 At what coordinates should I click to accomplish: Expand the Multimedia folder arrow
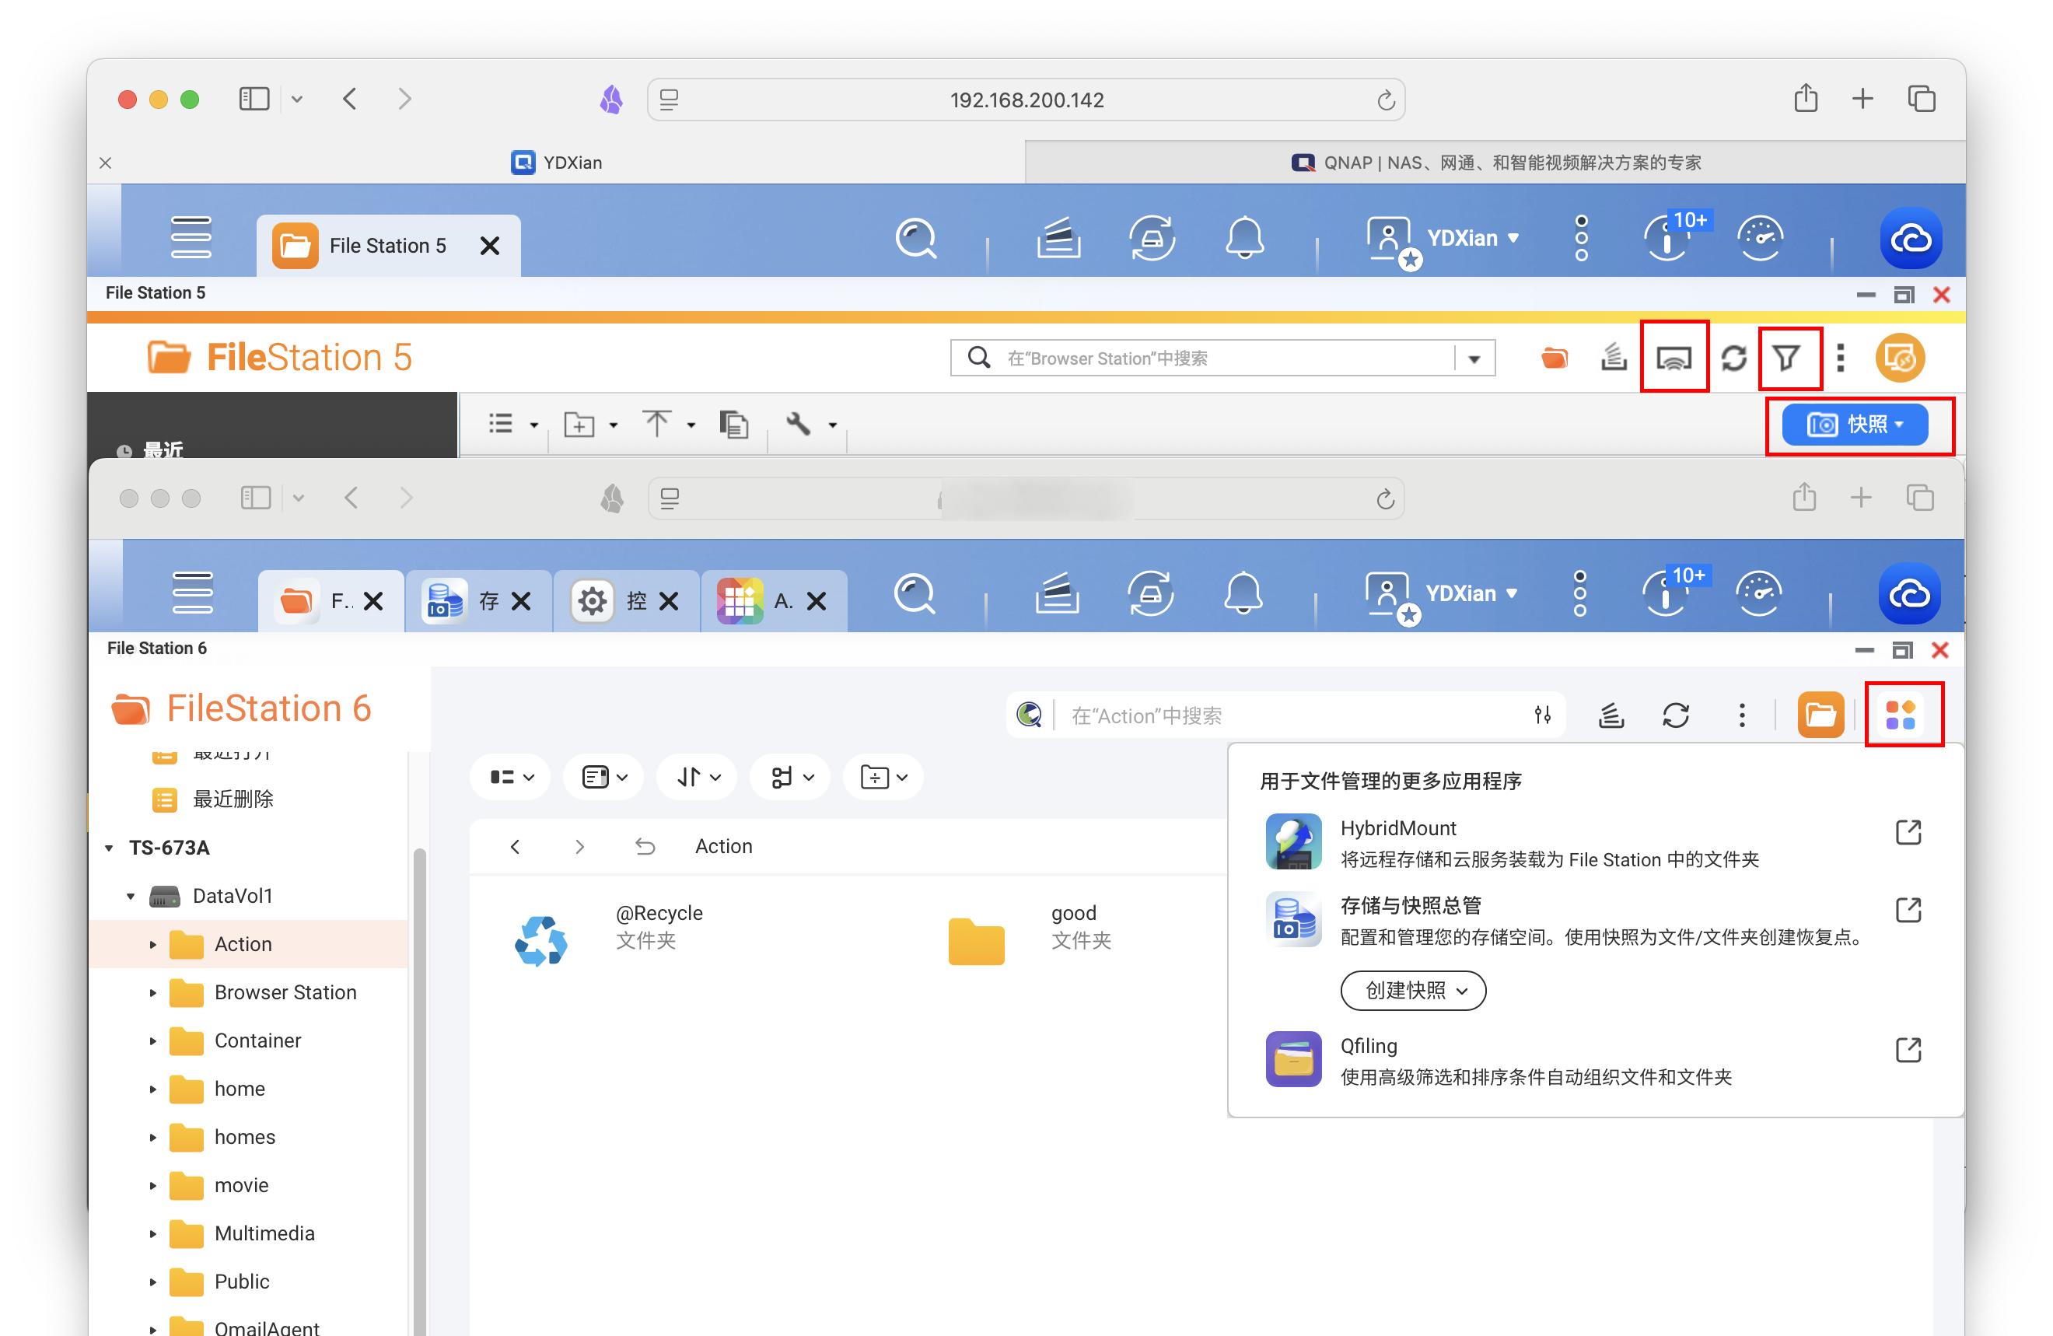point(152,1234)
